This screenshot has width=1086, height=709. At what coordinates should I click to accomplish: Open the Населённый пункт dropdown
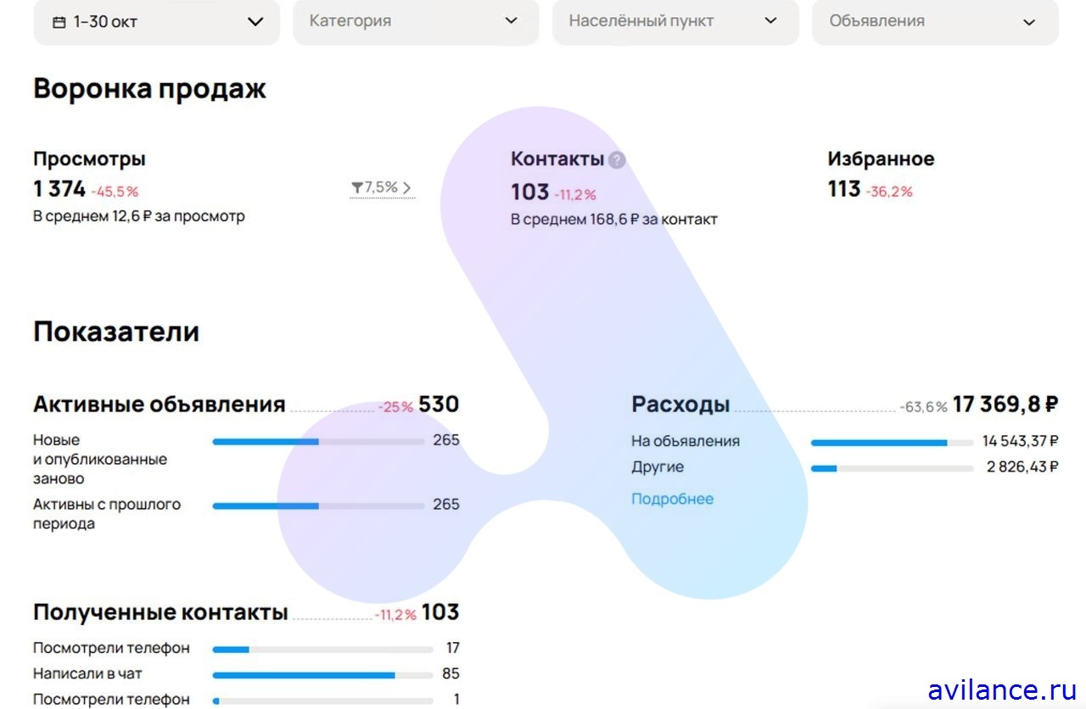tap(675, 22)
